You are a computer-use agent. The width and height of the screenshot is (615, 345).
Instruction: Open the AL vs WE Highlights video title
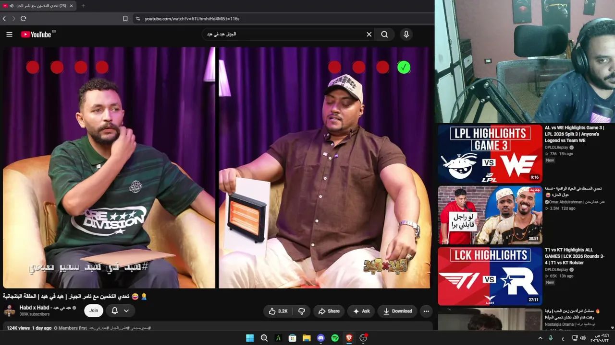coord(574,134)
